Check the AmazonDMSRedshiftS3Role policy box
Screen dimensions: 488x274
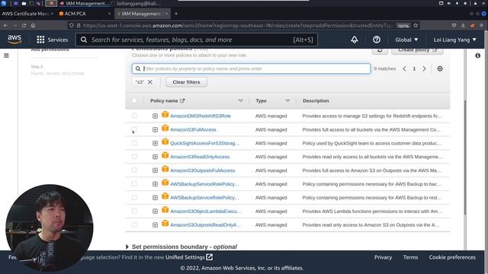click(x=134, y=116)
